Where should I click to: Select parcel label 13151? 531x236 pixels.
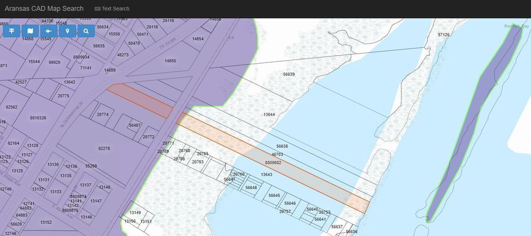pyautogui.click(x=146, y=222)
